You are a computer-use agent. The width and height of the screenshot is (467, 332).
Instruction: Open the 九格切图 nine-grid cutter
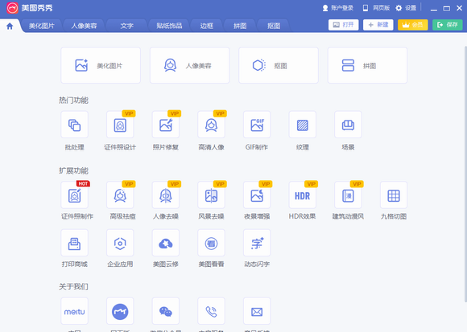(x=394, y=195)
